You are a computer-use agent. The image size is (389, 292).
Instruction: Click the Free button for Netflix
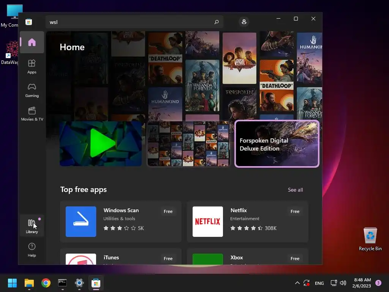coord(295,211)
